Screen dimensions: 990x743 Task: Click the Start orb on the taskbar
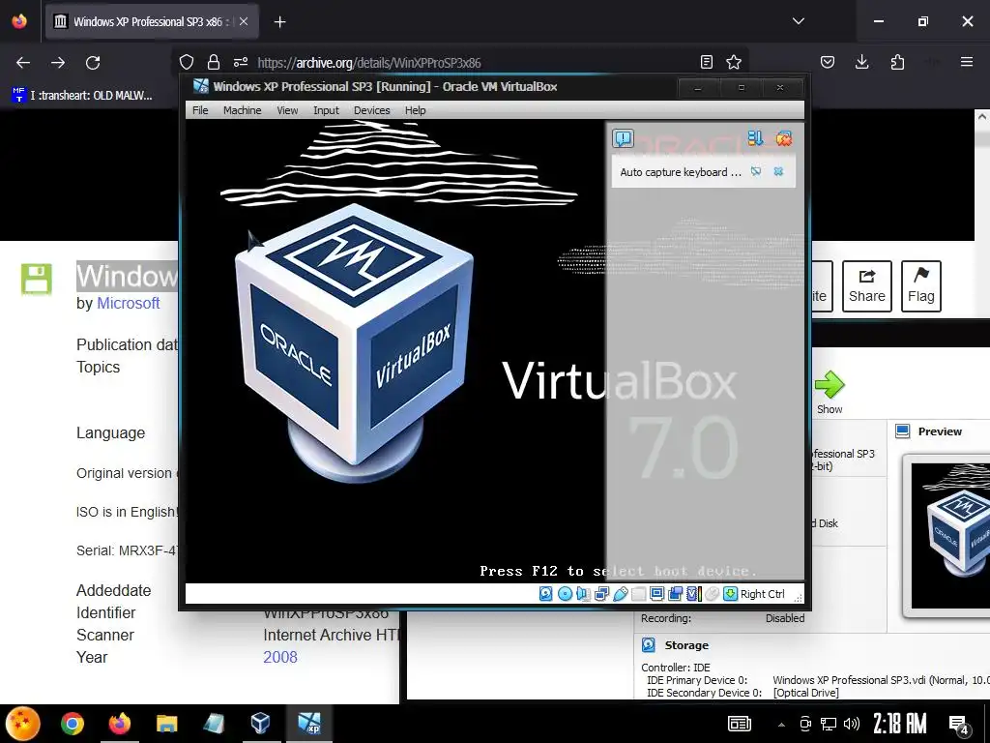coord(23,724)
